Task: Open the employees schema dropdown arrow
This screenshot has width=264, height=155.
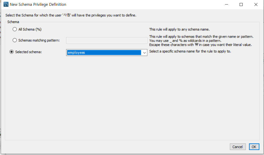Action: 144,53
